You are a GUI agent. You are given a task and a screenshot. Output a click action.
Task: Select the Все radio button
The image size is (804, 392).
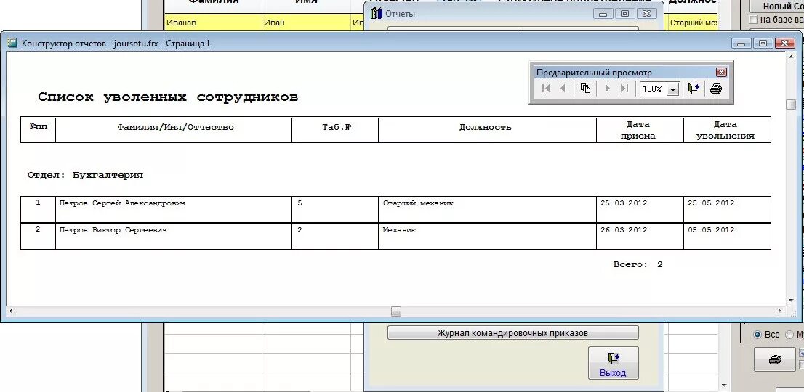pyautogui.click(x=757, y=334)
